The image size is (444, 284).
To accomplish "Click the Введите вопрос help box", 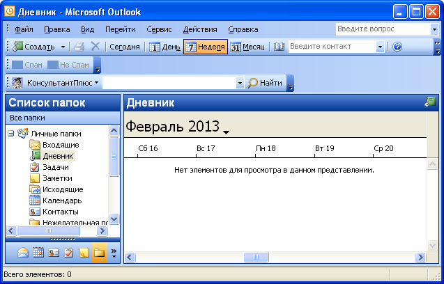I will (383, 29).
